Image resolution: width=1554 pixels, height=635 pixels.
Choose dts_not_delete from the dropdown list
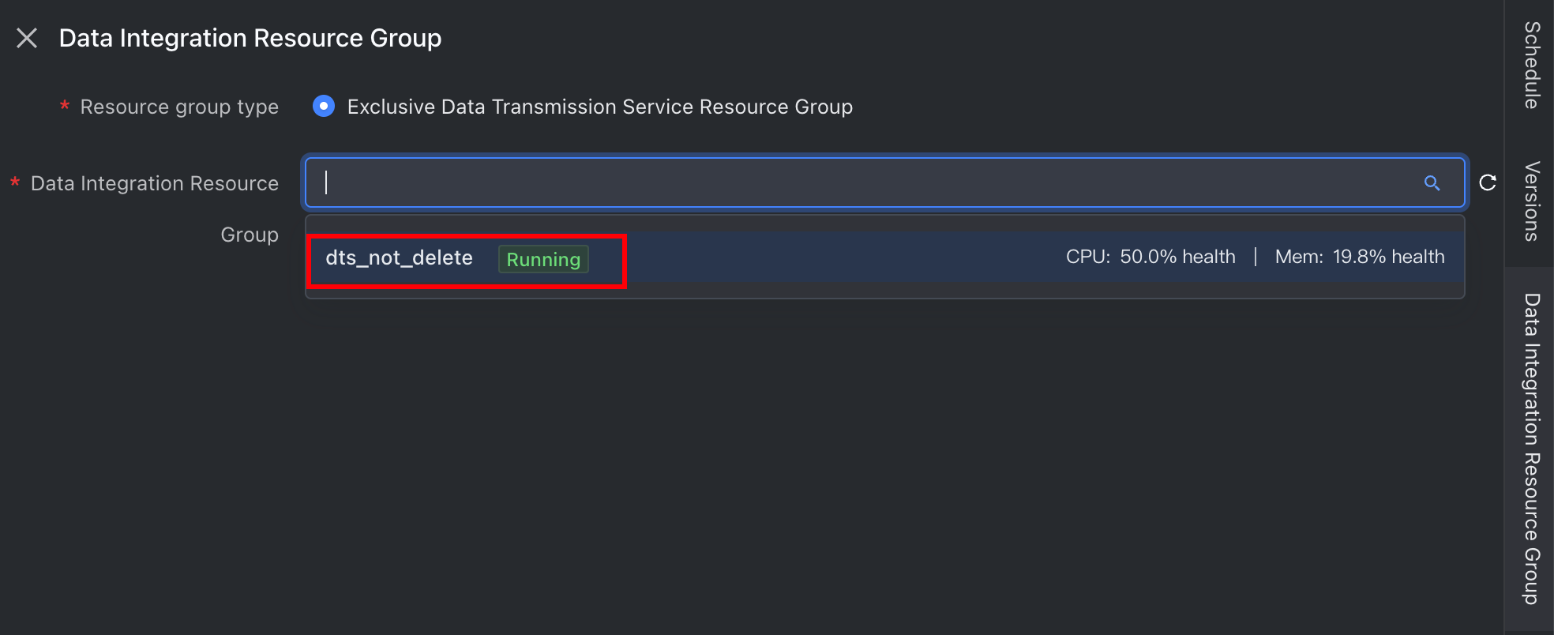coord(399,257)
